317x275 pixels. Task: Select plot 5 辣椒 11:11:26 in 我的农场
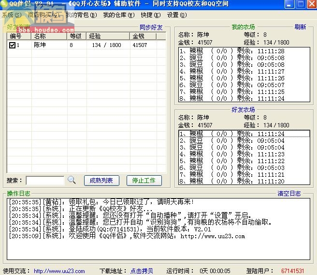[244, 78]
